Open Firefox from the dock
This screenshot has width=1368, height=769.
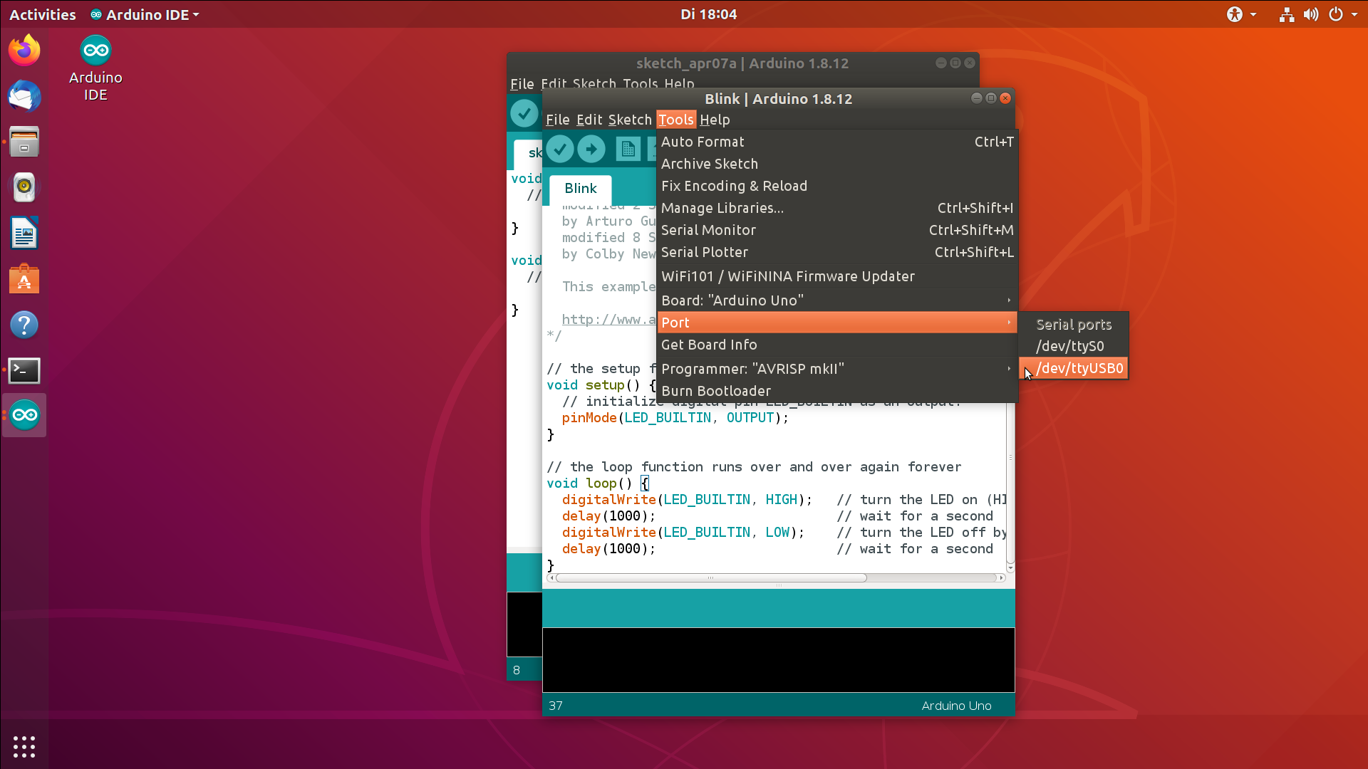pos(24,51)
